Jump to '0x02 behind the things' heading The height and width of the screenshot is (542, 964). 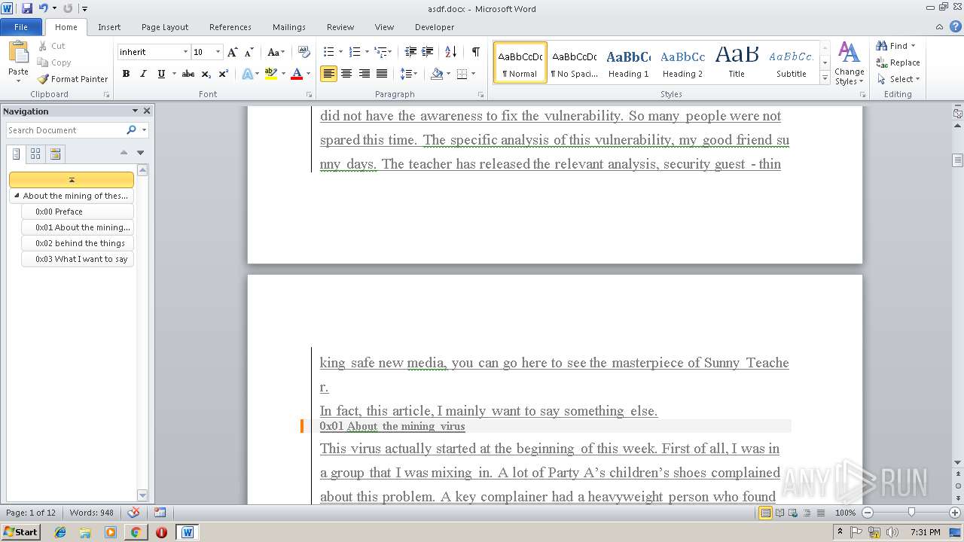tap(78, 243)
